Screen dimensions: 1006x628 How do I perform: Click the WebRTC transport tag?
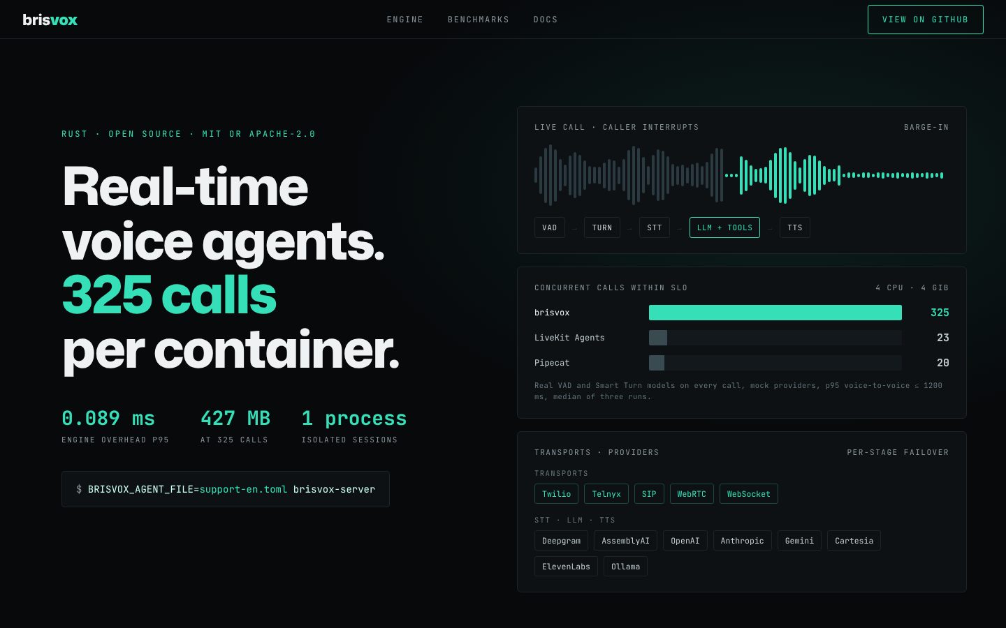click(692, 494)
